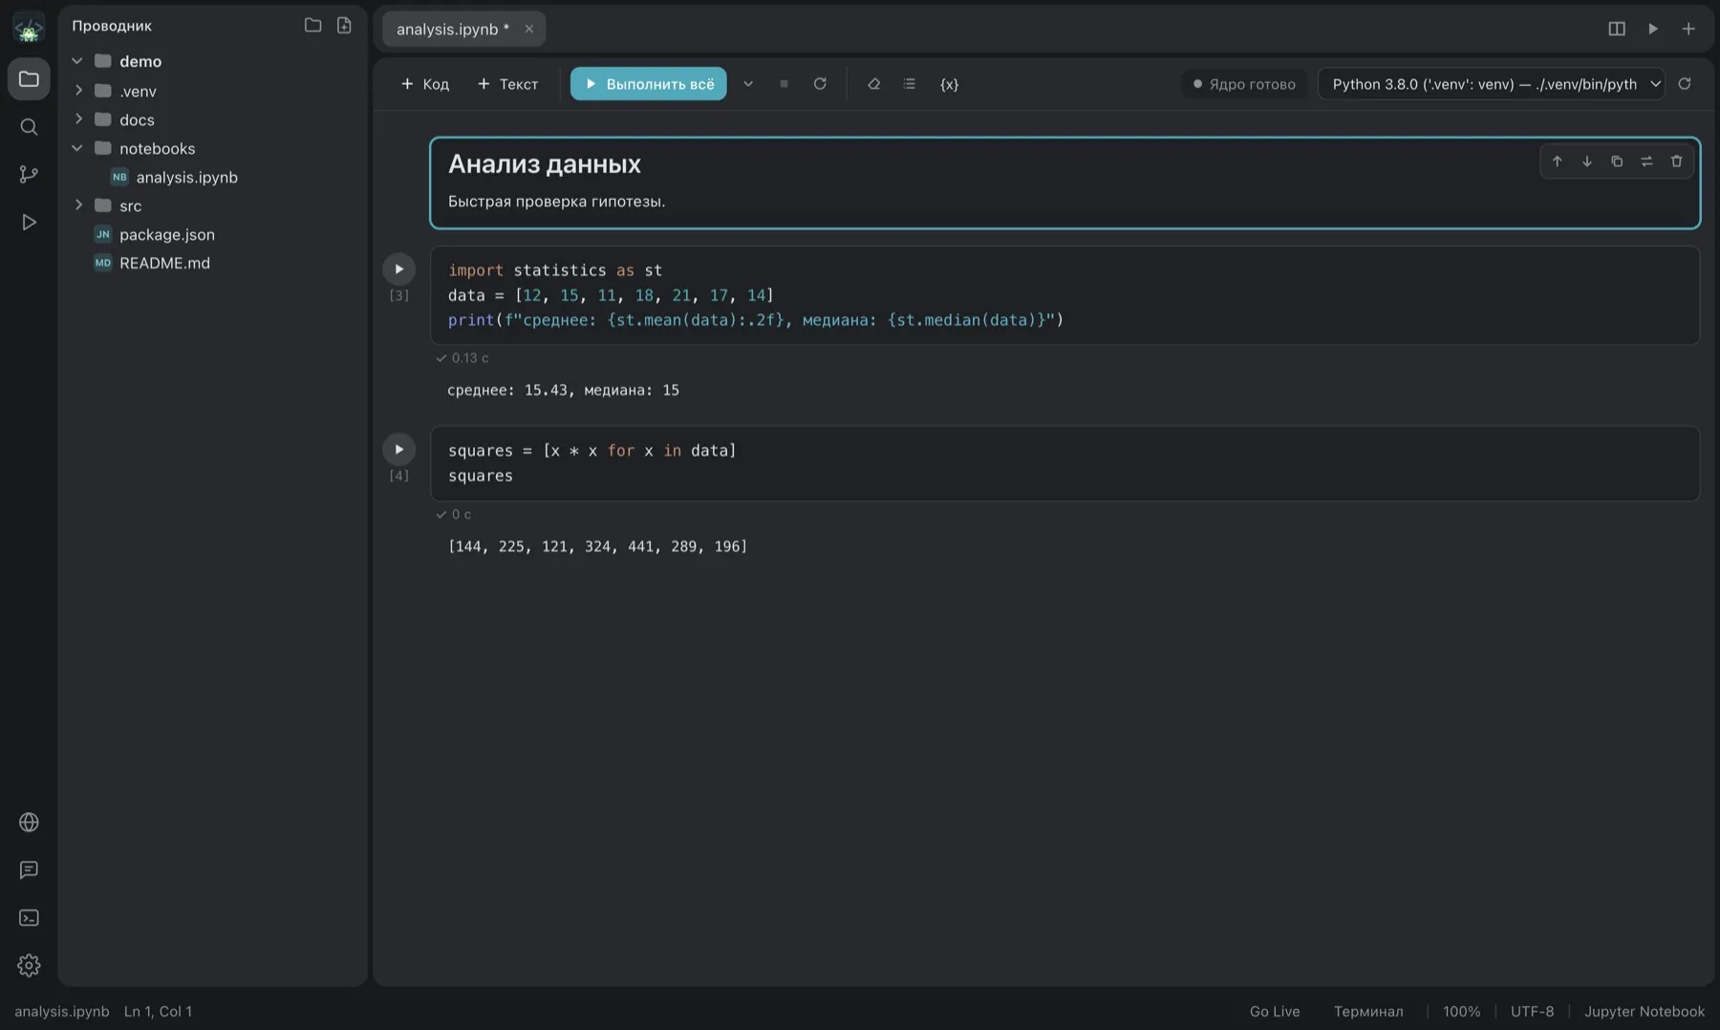Open Run and Debug sidebar icon

29,223
